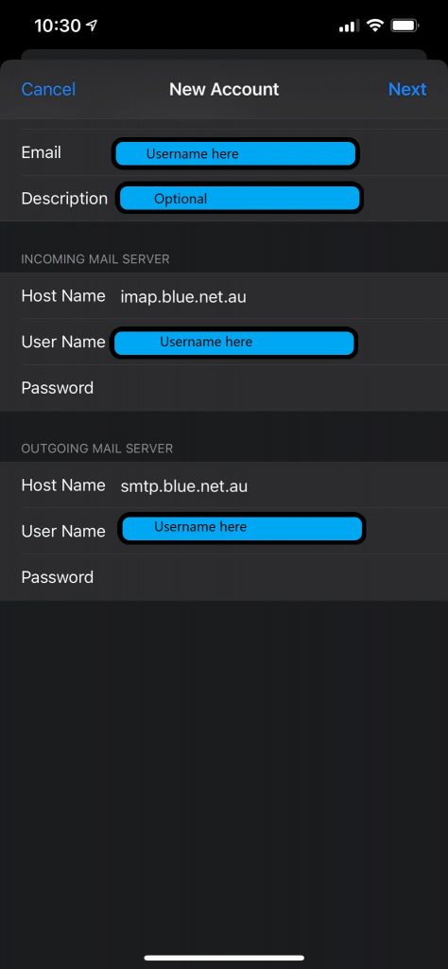The width and height of the screenshot is (448, 969).
Task: Select the Email input field
Action: (x=235, y=153)
